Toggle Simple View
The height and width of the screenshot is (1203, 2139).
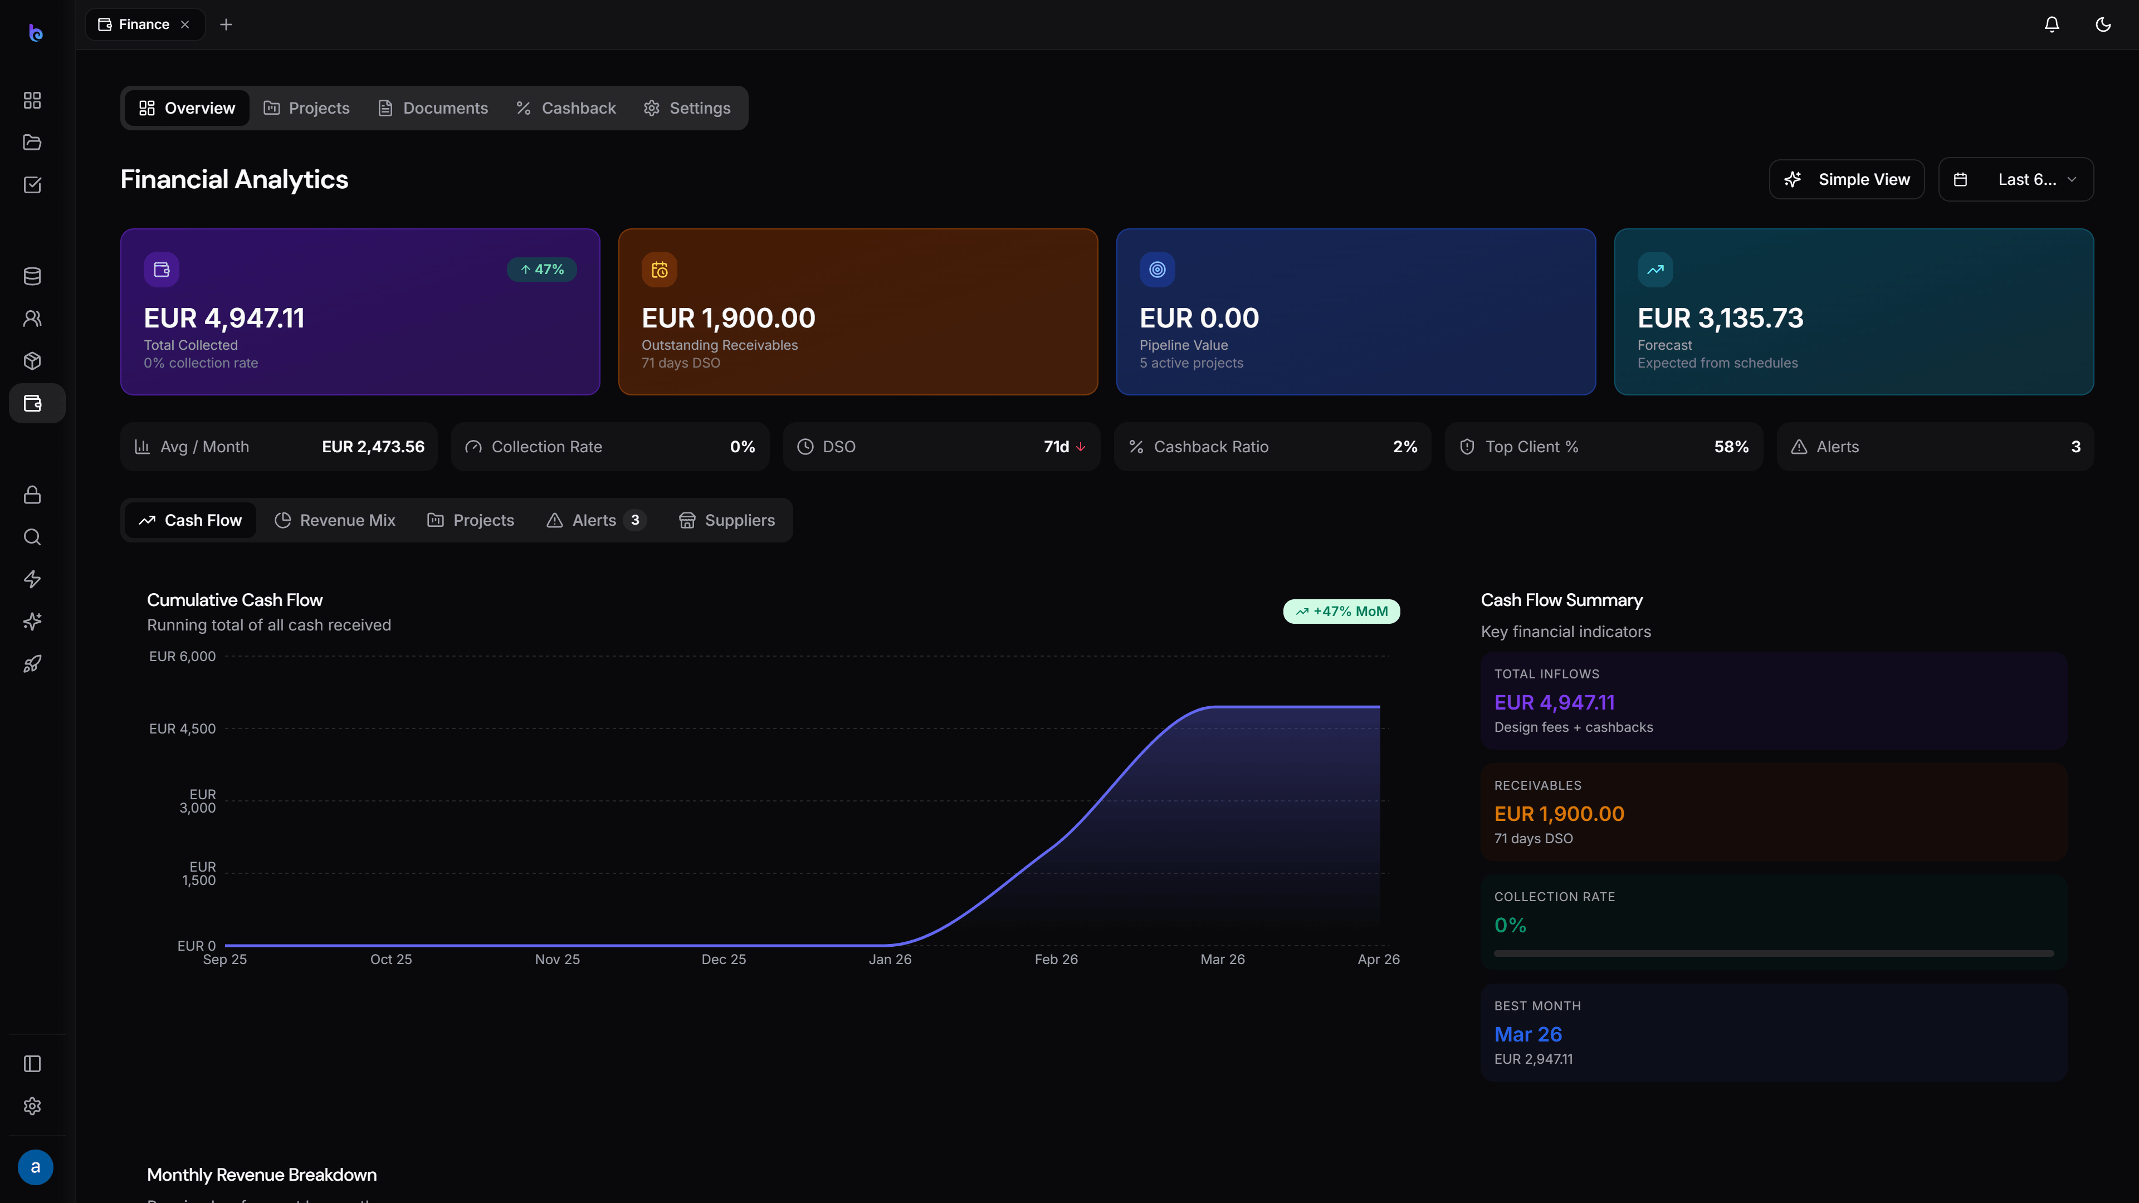(x=1847, y=179)
